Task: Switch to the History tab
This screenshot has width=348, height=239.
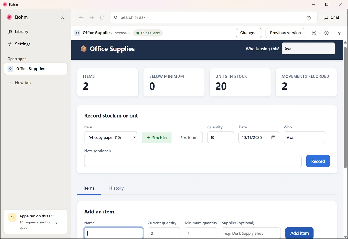Action: click(116, 188)
